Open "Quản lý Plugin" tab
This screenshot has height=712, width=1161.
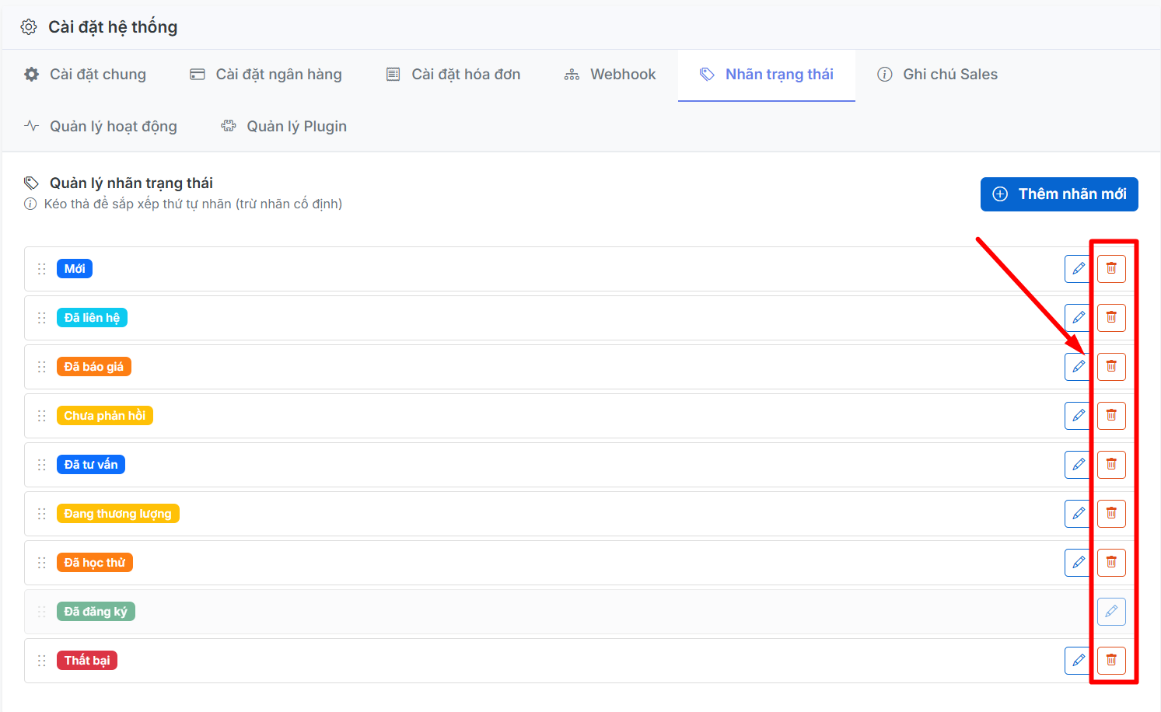pyautogui.click(x=284, y=127)
